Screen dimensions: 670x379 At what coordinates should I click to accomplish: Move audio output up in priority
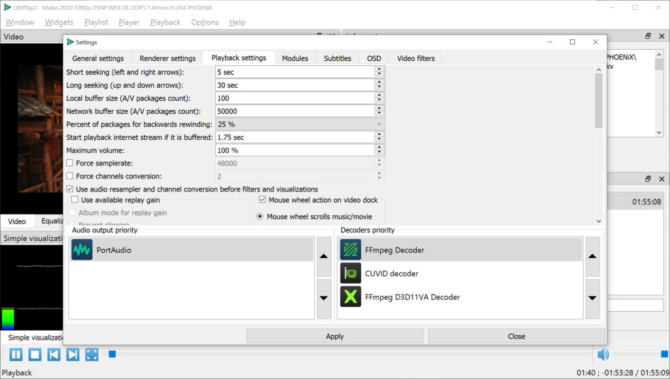point(324,256)
